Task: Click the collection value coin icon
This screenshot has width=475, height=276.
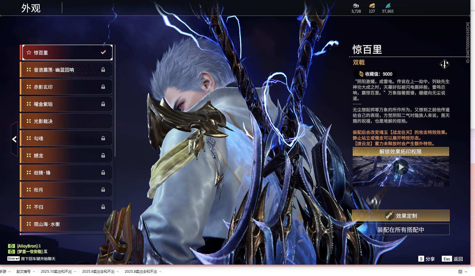Action: tap(361, 74)
